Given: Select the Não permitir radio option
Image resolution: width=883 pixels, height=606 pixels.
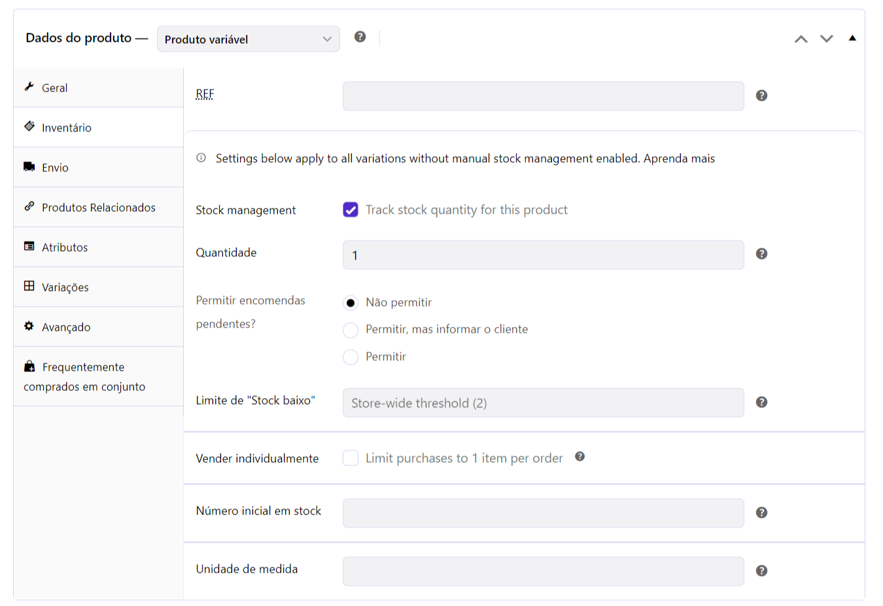Looking at the screenshot, I should click(351, 303).
